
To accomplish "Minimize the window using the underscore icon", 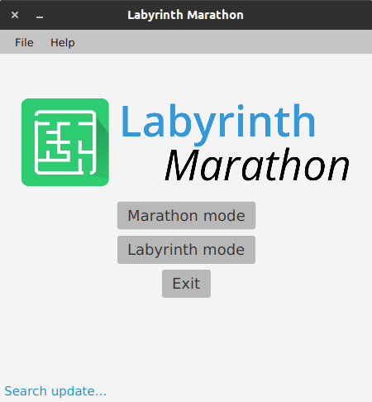I will coord(40,16).
